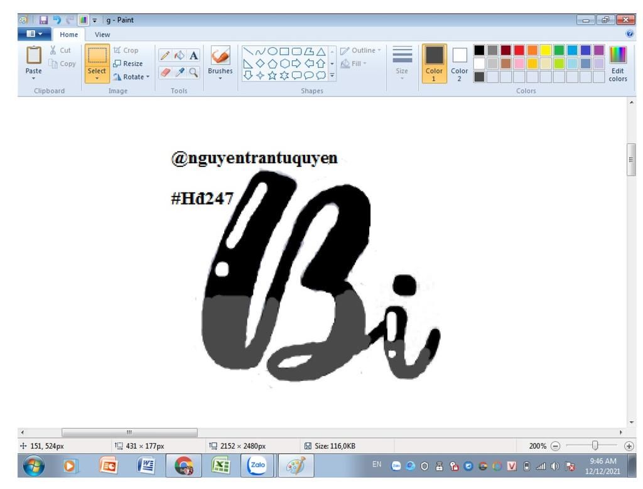Choose the Rectangle shape
The image size is (643, 489).
[284, 51]
